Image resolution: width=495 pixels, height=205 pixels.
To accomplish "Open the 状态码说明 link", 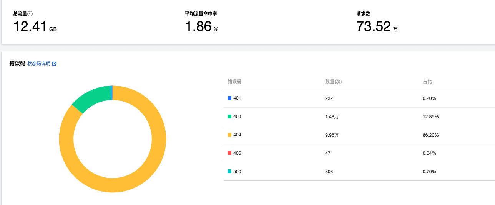I will coord(39,64).
